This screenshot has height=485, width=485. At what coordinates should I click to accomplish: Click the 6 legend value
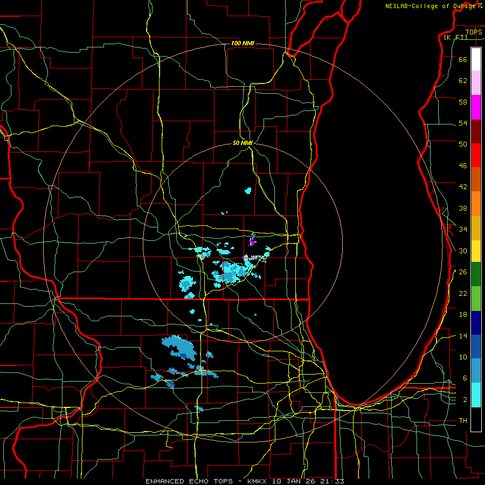465,378
